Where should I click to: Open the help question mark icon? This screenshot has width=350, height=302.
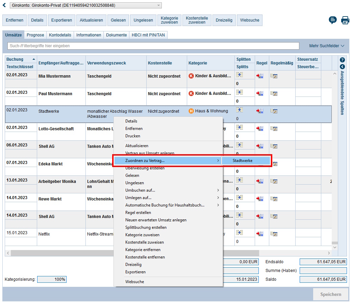pos(342,60)
